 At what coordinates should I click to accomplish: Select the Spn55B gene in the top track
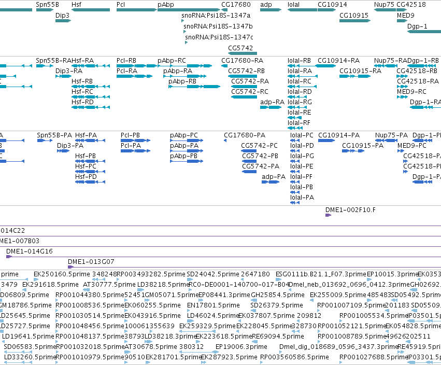point(45,10)
